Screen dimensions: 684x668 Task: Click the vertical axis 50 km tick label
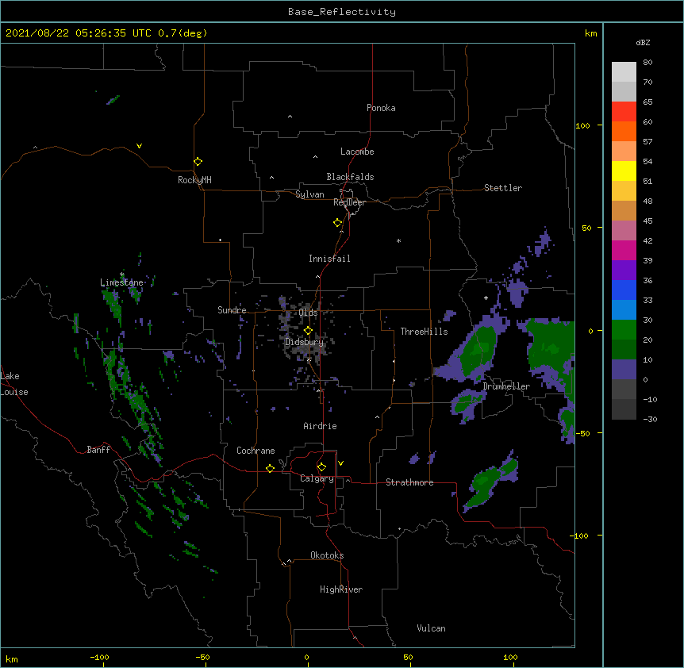click(x=586, y=228)
